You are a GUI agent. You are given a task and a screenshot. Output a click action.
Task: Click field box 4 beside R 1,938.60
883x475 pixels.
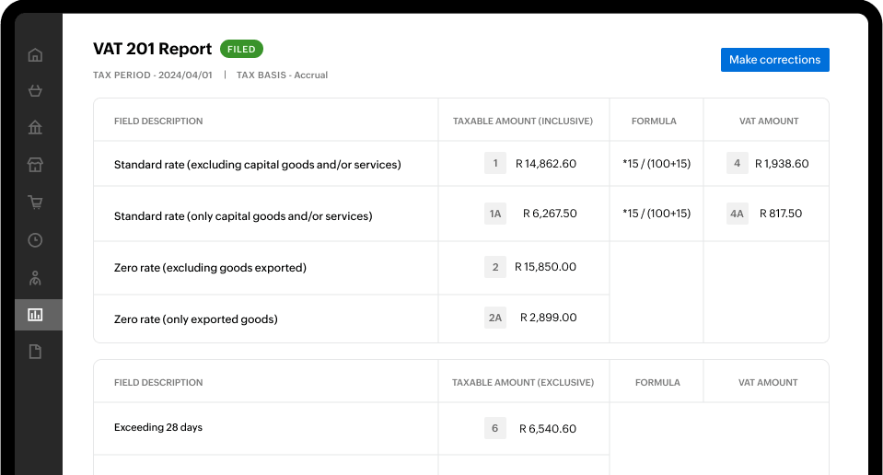[x=737, y=164]
